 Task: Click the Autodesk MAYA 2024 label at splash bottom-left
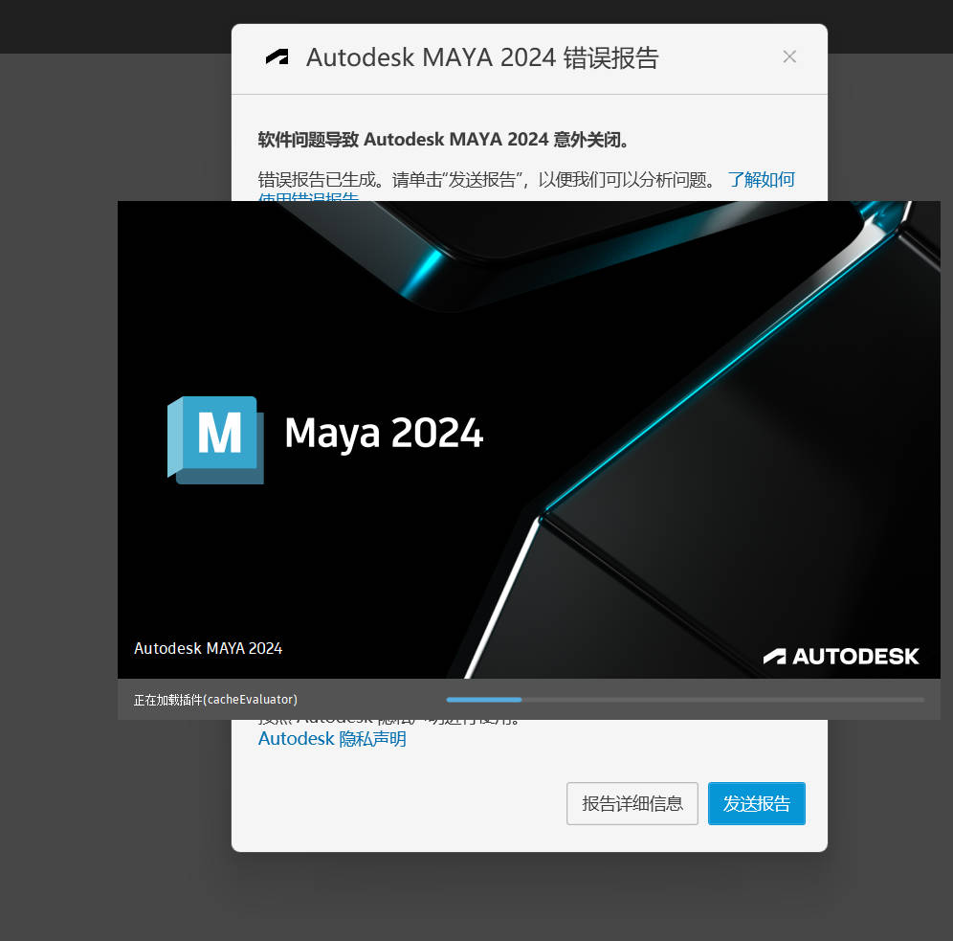coord(208,648)
